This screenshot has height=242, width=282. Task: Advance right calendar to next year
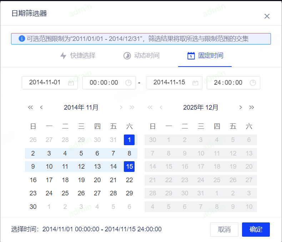point(252,107)
